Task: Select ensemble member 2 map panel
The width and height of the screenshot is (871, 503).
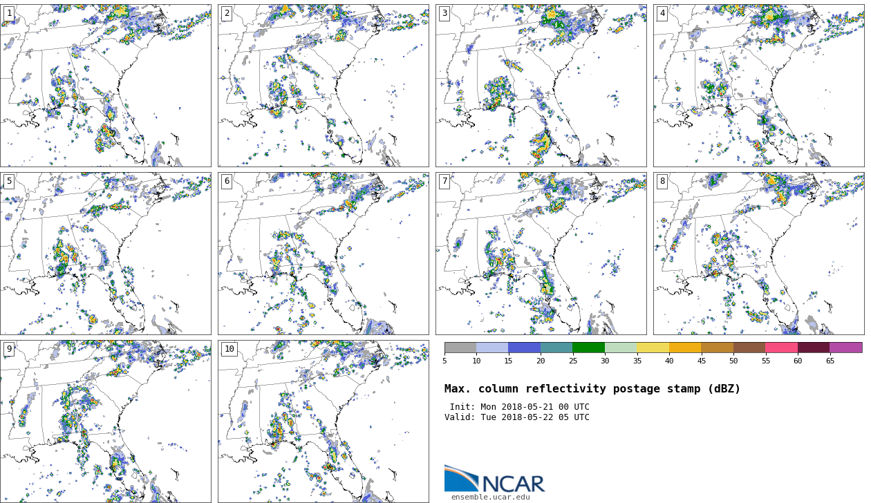Action: tap(324, 86)
